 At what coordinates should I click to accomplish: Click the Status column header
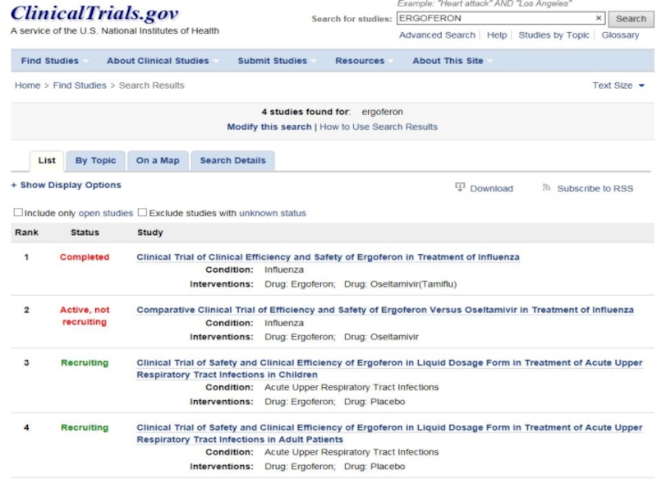click(85, 233)
